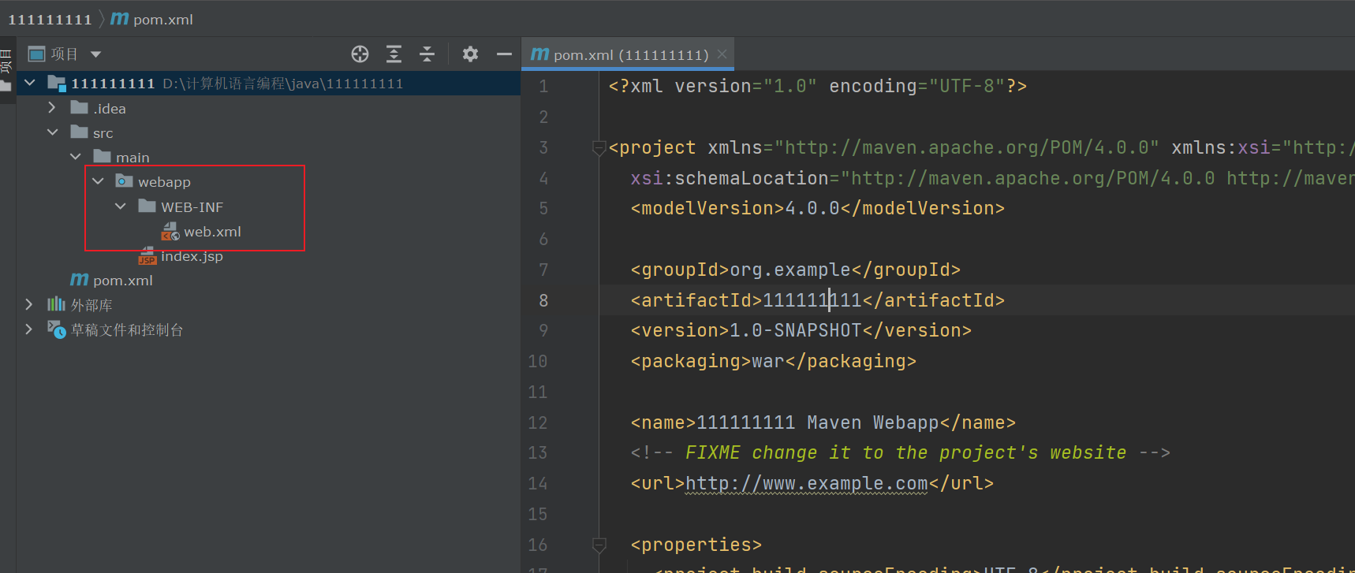Close the pom.xml editor tab
Image resolution: width=1355 pixels, height=573 pixels.
coord(722,54)
